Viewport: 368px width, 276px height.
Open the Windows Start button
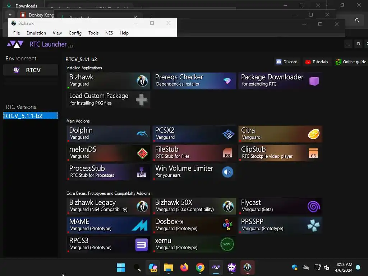[121, 267]
